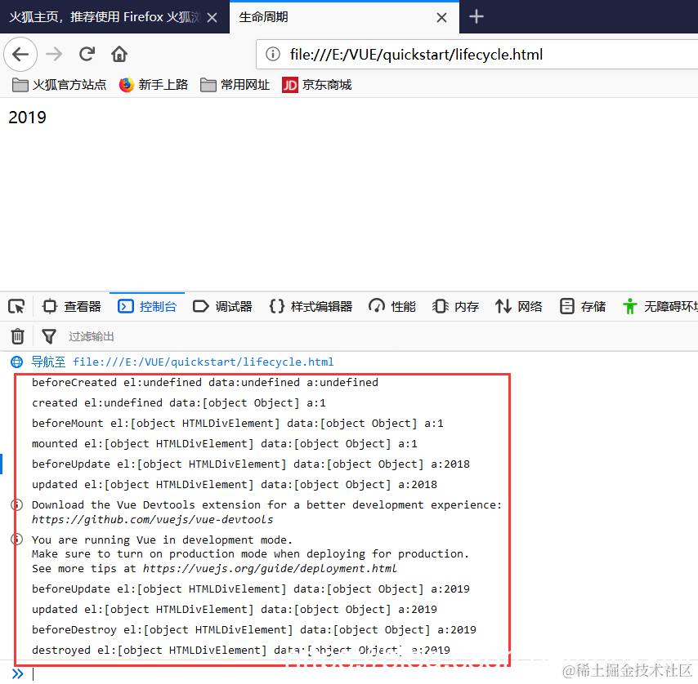This screenshot has height=684, width=698.
Task: Open the 内存 memory panel
Action: 455,306
